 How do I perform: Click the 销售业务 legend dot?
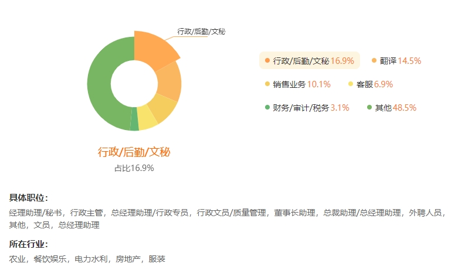(x=267, y=84)
